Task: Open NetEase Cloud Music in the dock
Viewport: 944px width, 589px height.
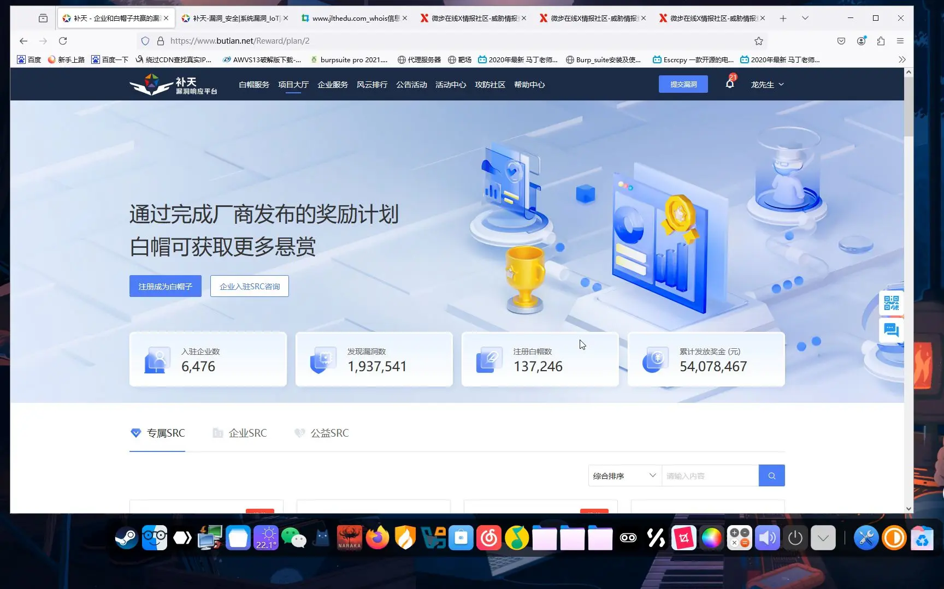Action: point(489,538)
